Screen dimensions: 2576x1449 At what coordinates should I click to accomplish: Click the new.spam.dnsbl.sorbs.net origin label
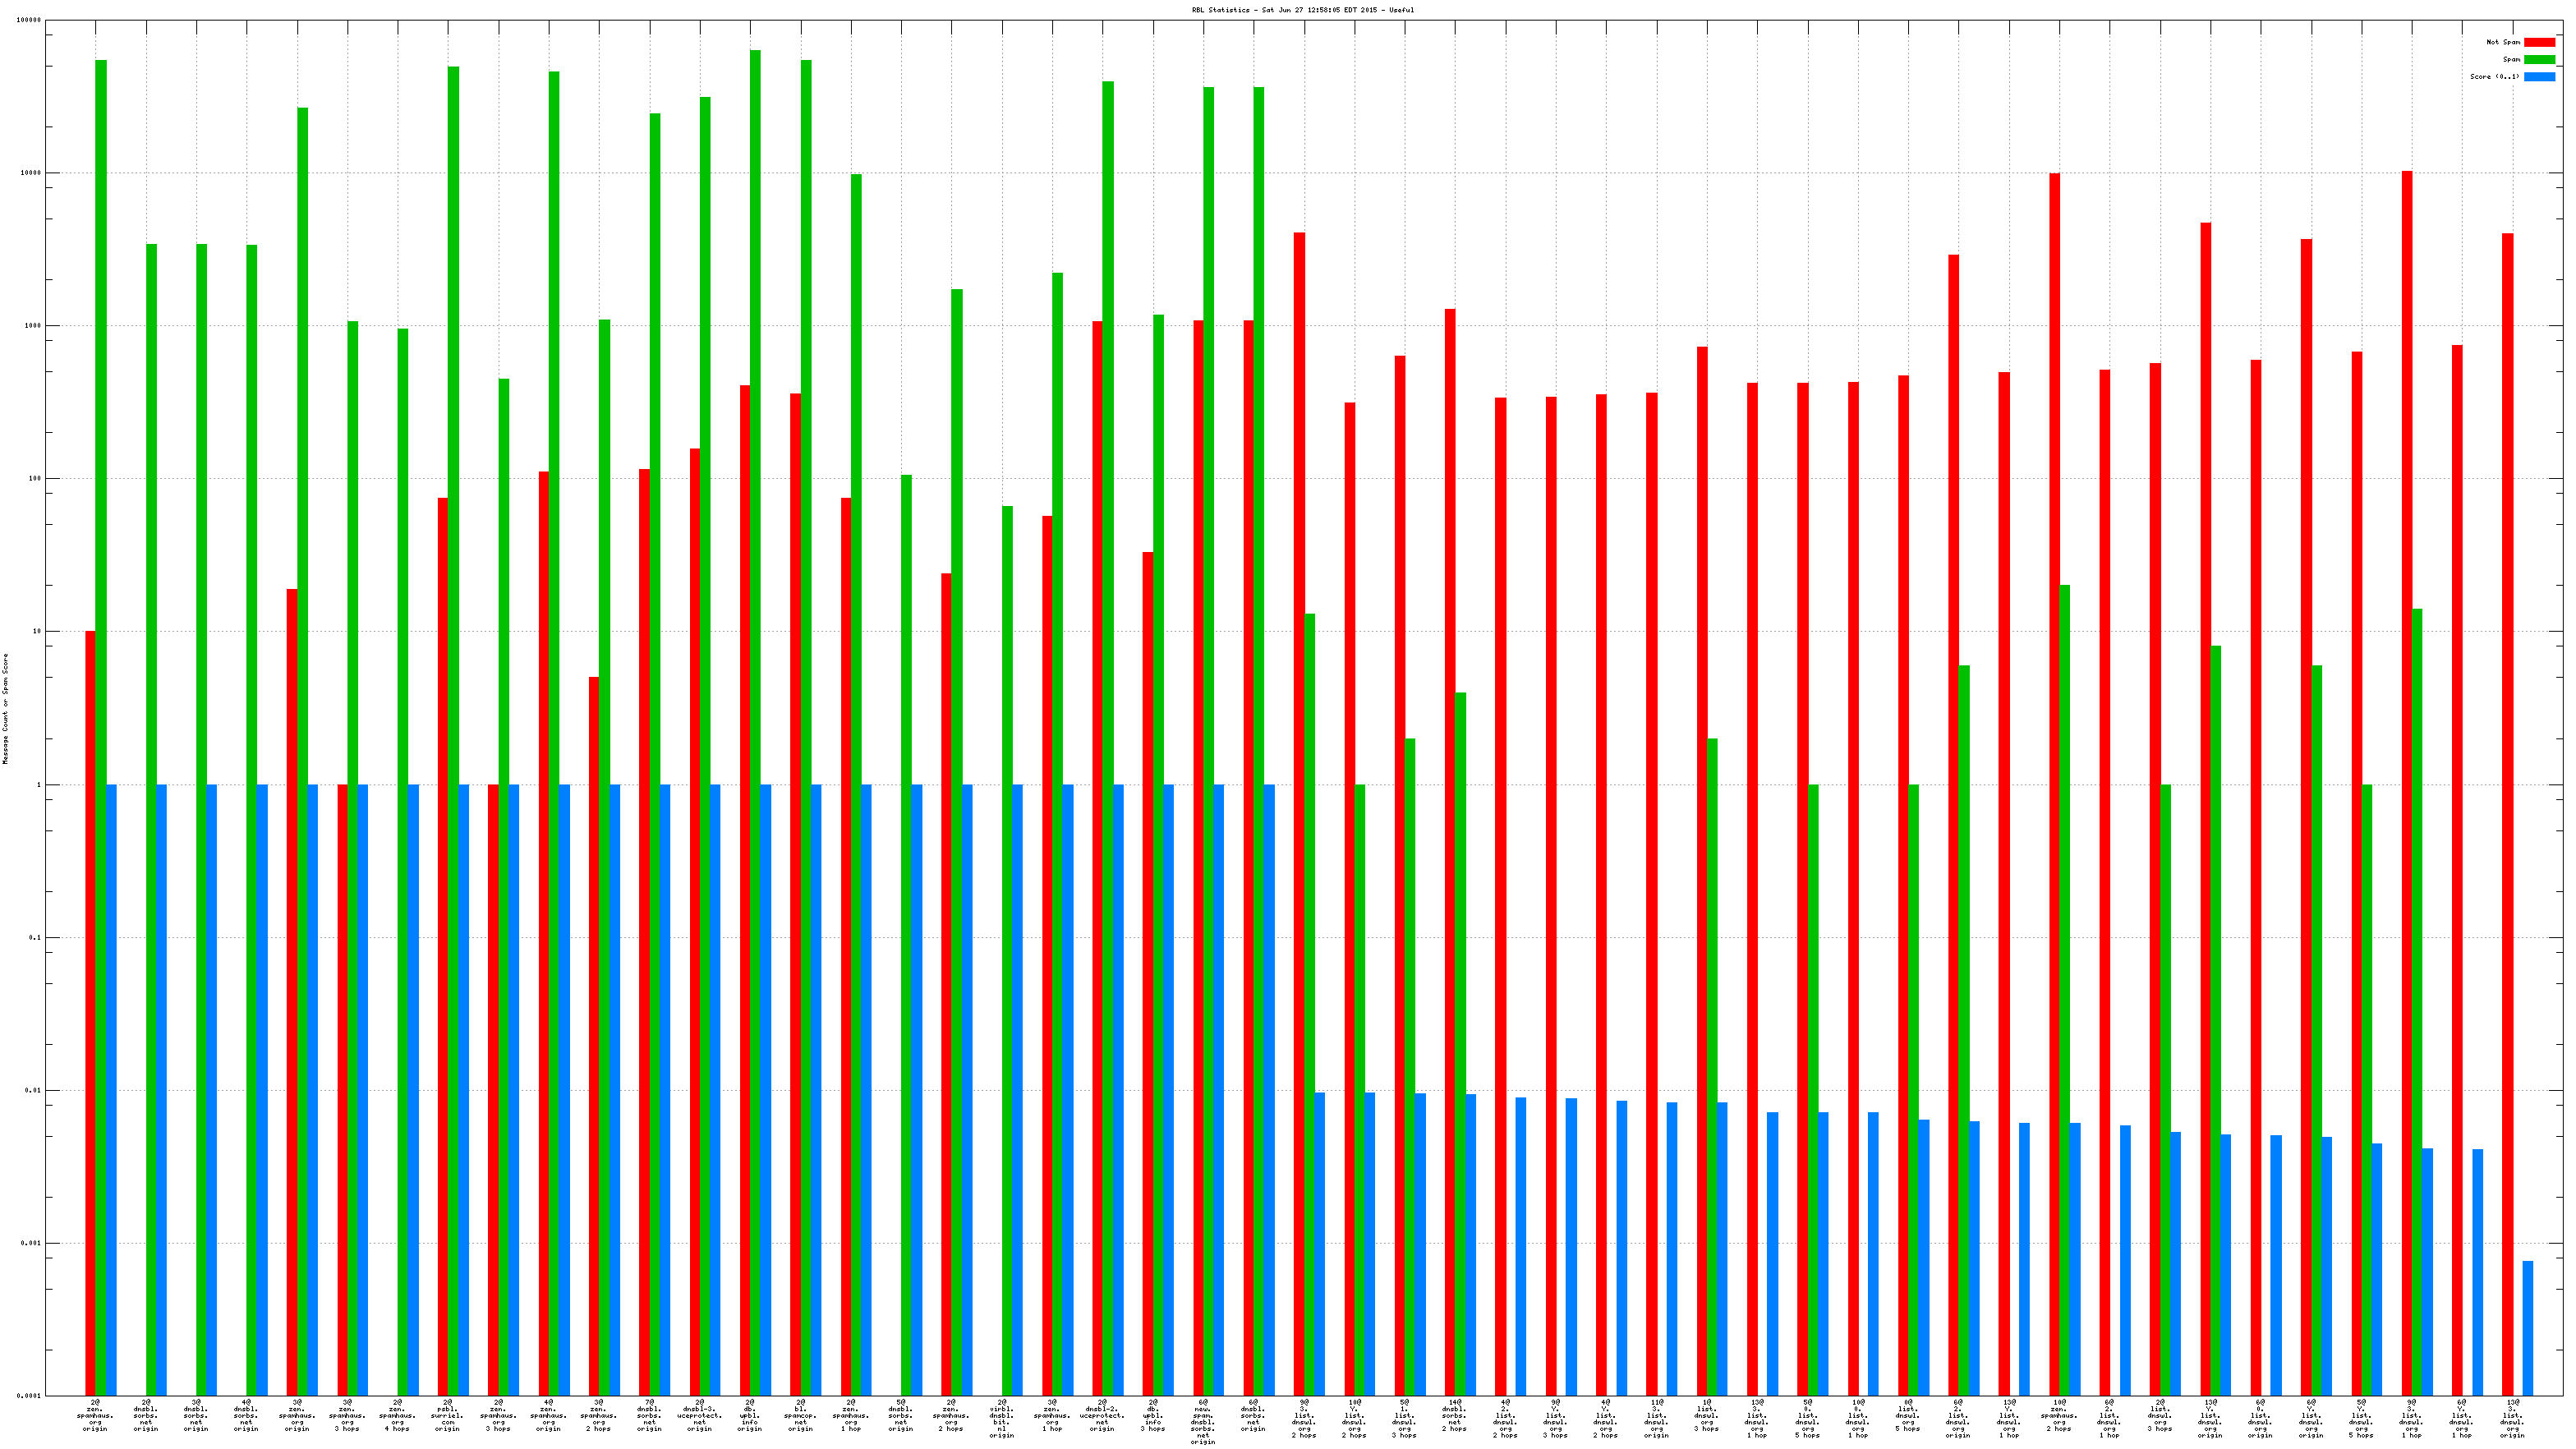1203,1422
